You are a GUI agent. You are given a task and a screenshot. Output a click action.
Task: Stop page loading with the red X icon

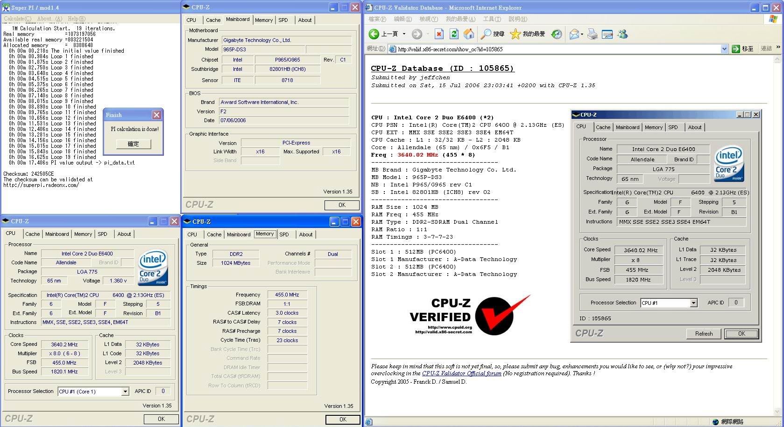pyautogui.click(x=439, y=34)
